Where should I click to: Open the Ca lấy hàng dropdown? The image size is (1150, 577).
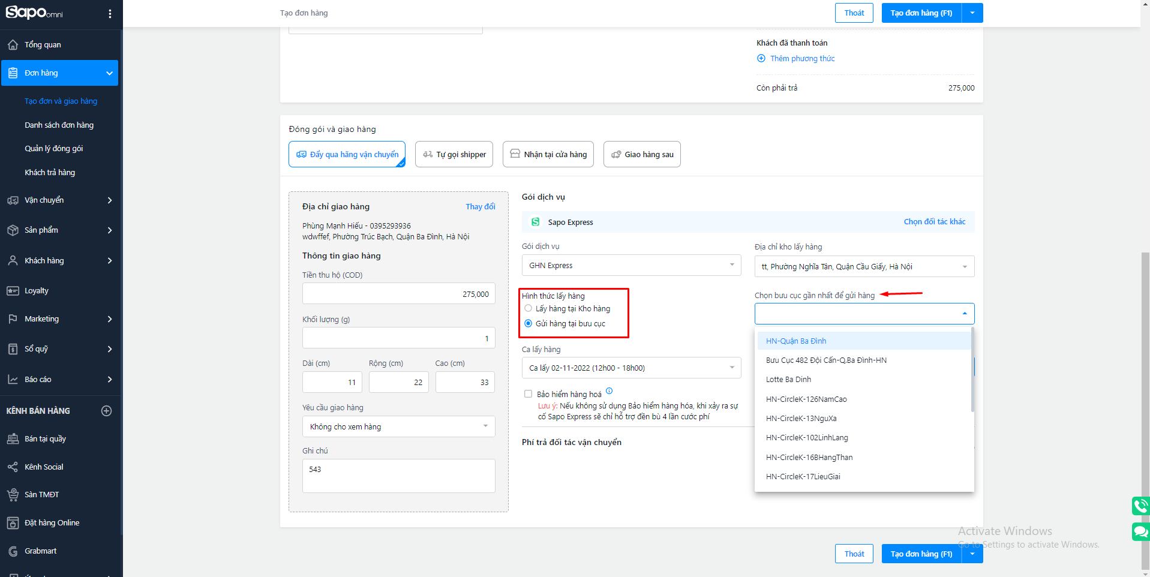coord(631,368)
